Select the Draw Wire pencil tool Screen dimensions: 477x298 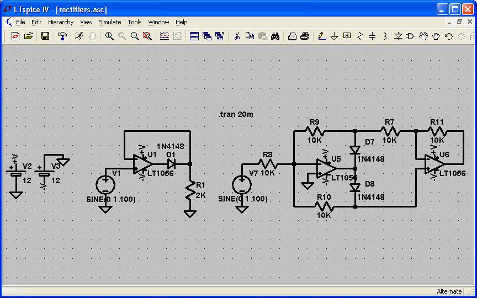pos(321,36)
